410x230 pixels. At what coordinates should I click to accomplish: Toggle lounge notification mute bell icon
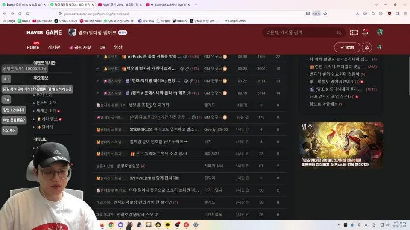[x=367, y=47]
